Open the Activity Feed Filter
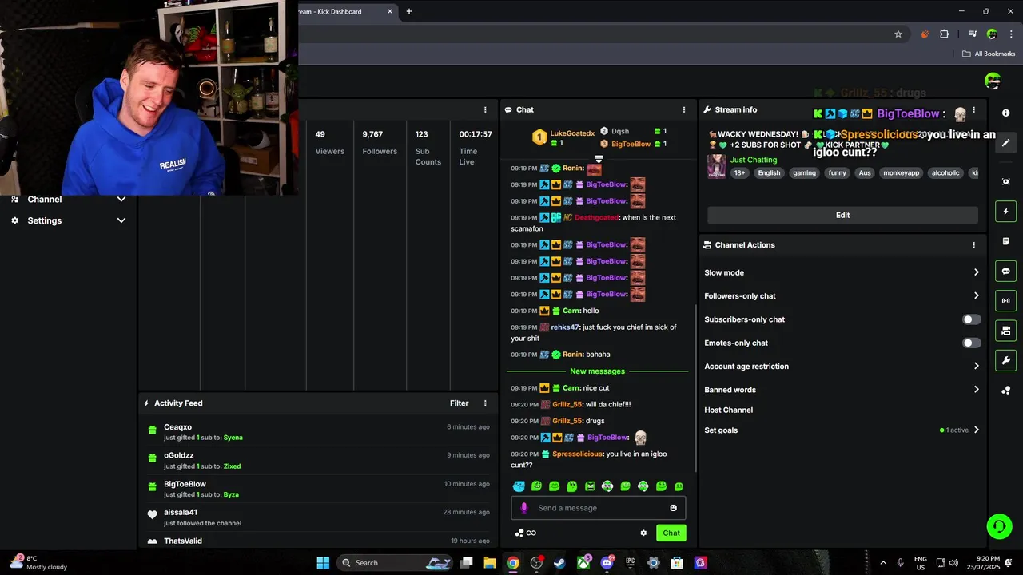Screen dimensions: 1023x575 tap(459, 403)
